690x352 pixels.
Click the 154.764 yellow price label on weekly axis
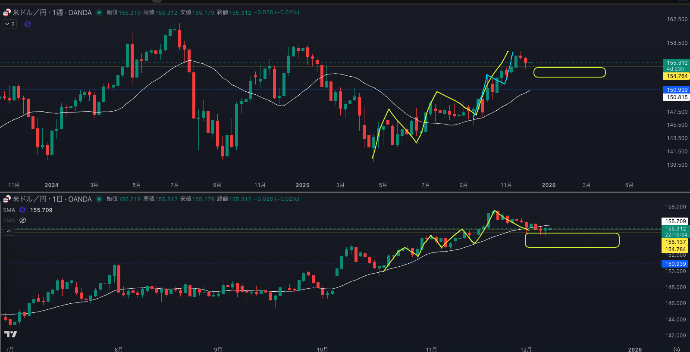677,76
